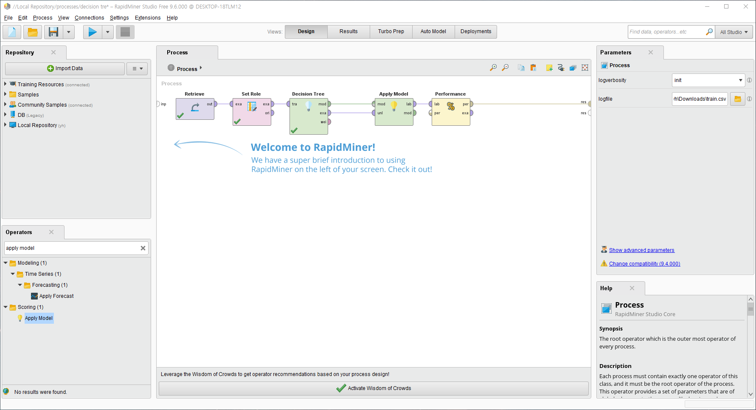Click Change compatibility (9.4.000) link
756x410 pixels.
click(645, 264)
